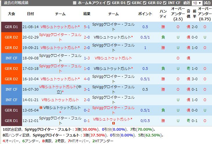Click away team SpVggグロイター・フュルト in 19-09-21 row
212x144 pixels.
click(x=114, y=48)
